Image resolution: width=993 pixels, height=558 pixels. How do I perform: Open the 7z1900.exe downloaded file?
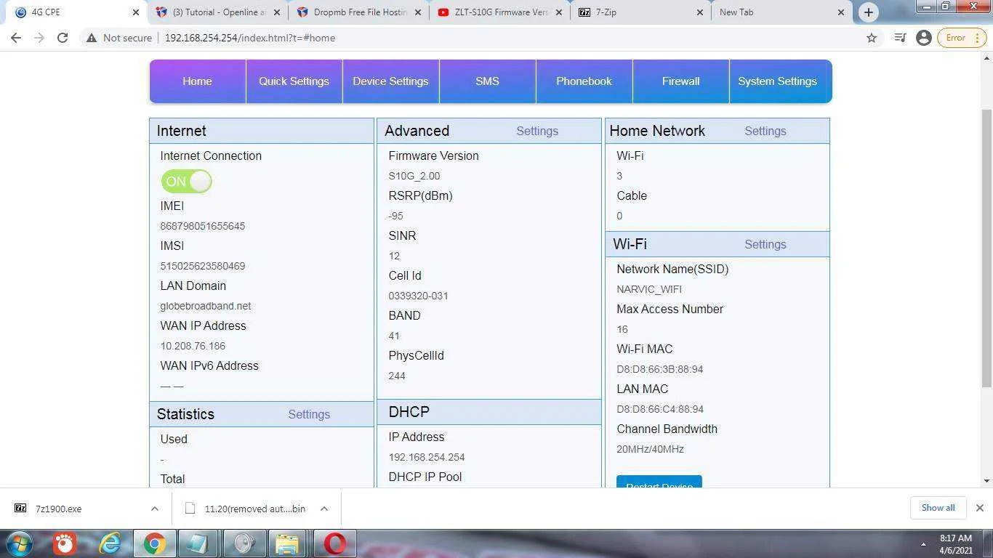pyautogui.click(x=58, y=509)
